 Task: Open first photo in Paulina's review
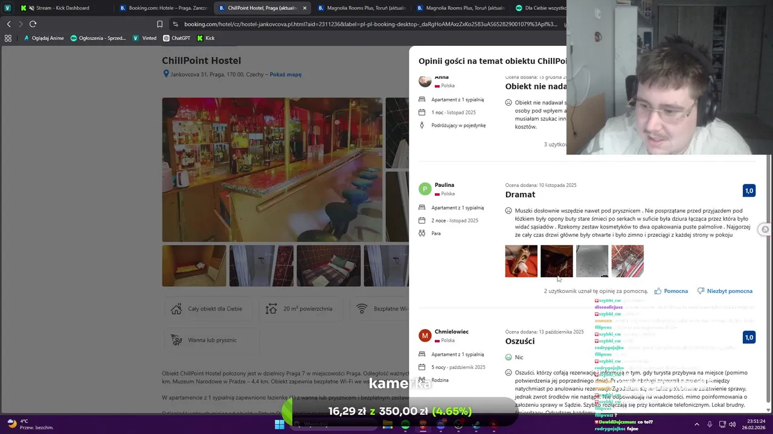tap(521, 261)
